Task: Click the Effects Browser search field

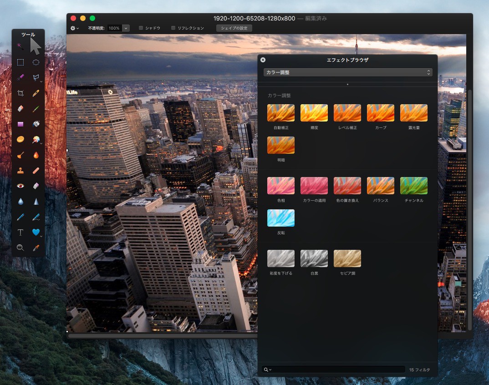Action: [x=334, y=370]
